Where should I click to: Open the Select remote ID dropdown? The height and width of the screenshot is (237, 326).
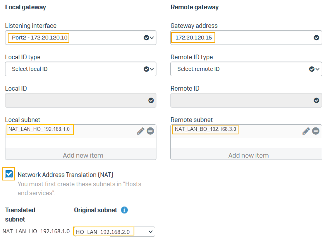pos(317,69)
